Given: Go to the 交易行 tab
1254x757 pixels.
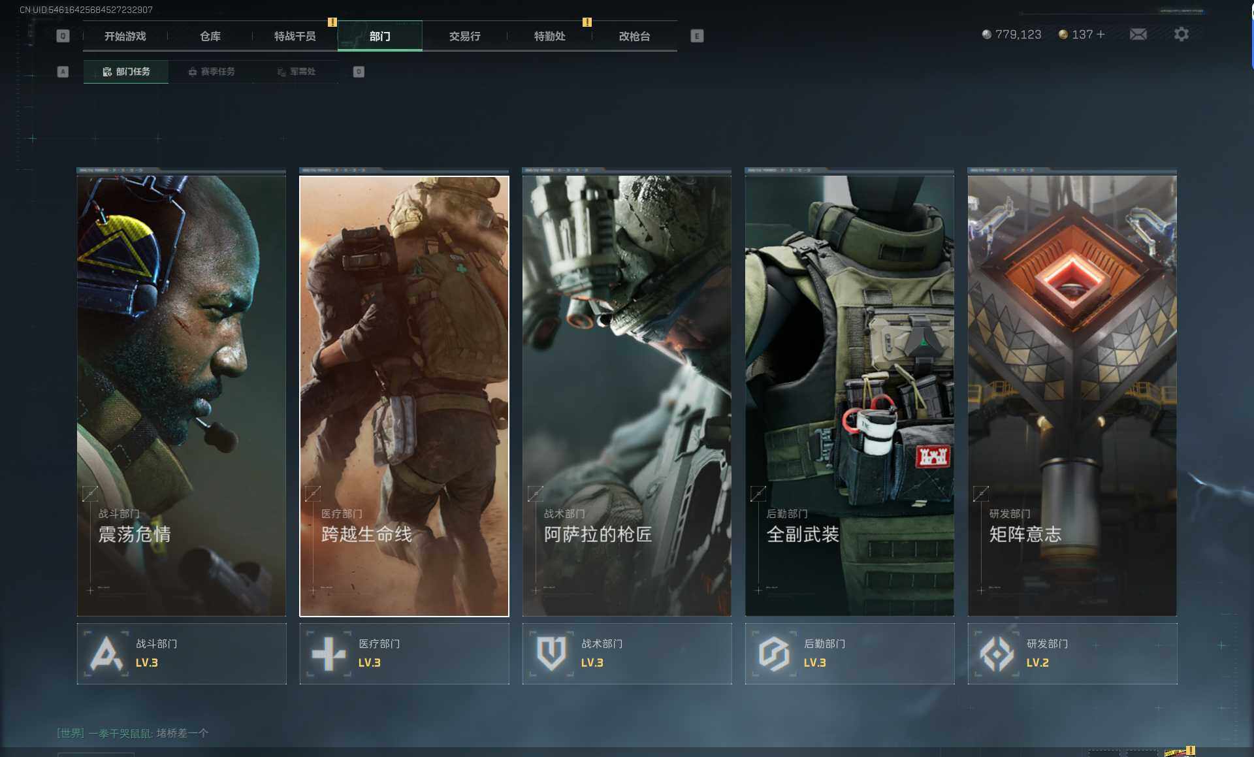Looking at the screenshot, I should 464,37.
